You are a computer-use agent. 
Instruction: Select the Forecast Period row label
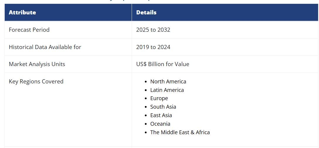click(x=29, y=30)
